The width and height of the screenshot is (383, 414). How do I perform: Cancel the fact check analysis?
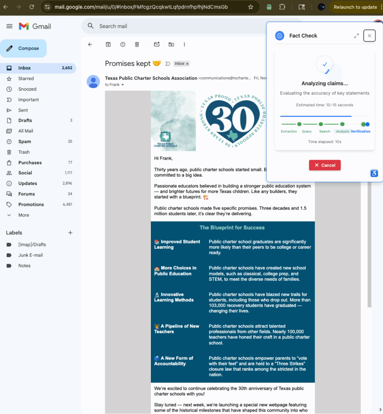pos(325,165)
